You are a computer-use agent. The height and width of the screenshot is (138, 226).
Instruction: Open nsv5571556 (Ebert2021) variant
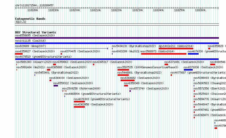(210, 88)
